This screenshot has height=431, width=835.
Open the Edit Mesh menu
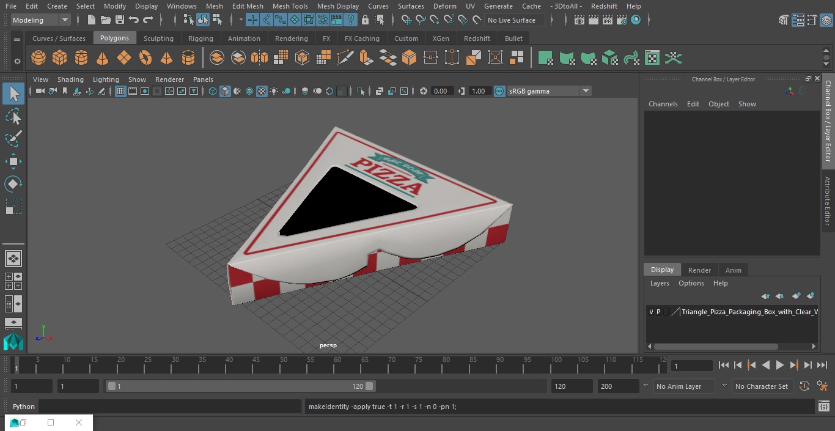(x=248, y=6)
